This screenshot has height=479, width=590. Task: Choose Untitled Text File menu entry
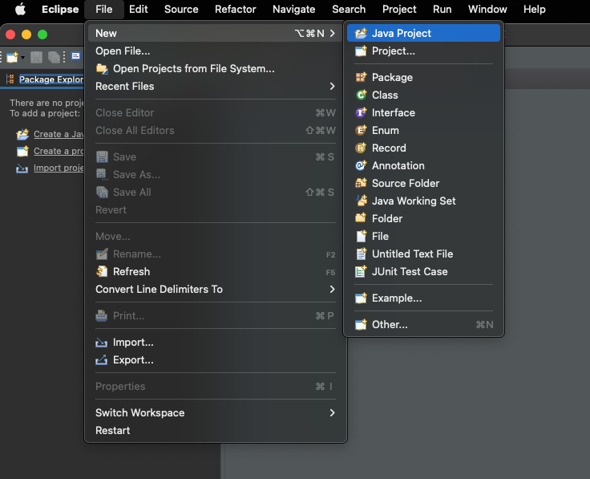click(x=424, y=254)
